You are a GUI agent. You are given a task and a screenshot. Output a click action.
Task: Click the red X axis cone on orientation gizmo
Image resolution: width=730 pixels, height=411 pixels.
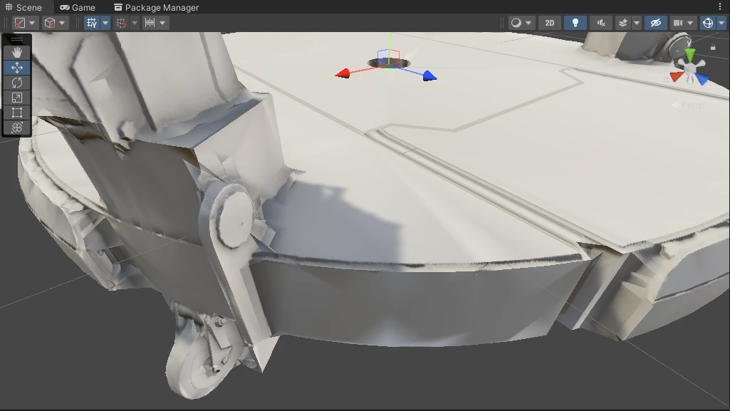click(676, 76)
